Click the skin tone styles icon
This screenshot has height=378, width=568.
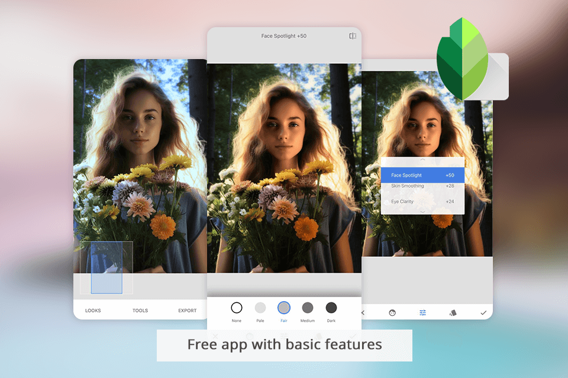click(453, 313)
